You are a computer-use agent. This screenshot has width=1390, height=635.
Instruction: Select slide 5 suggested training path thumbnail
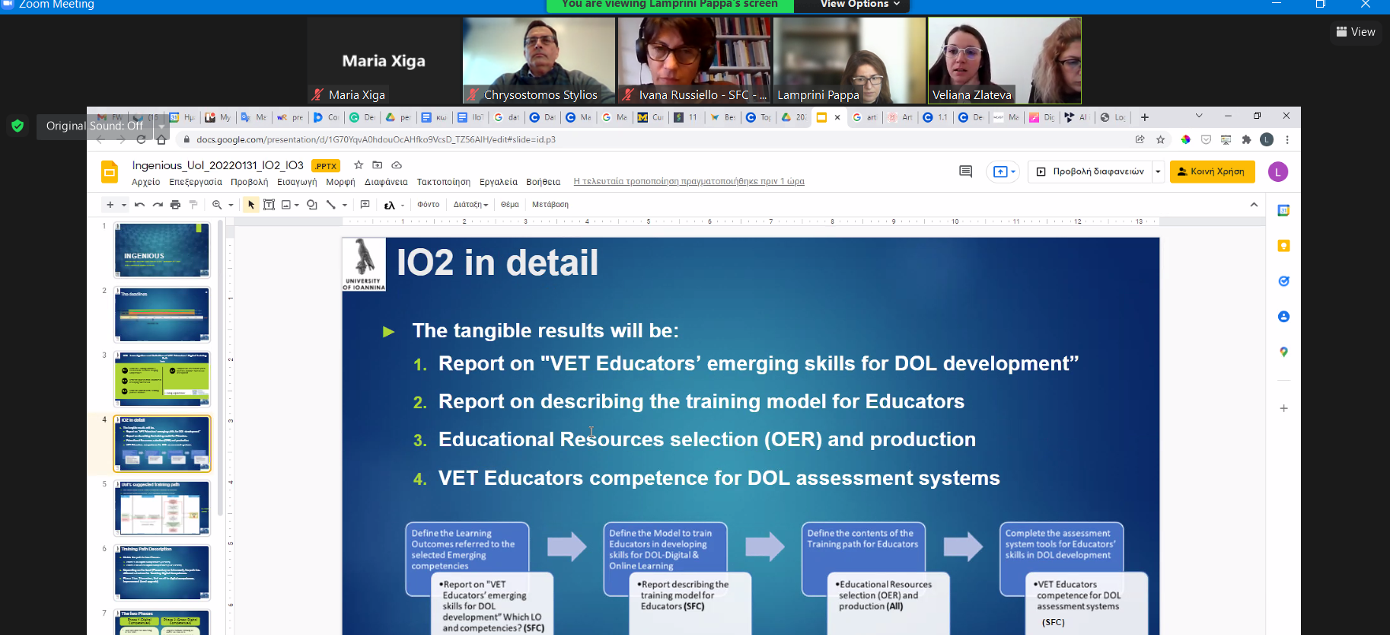coord(162,508)
